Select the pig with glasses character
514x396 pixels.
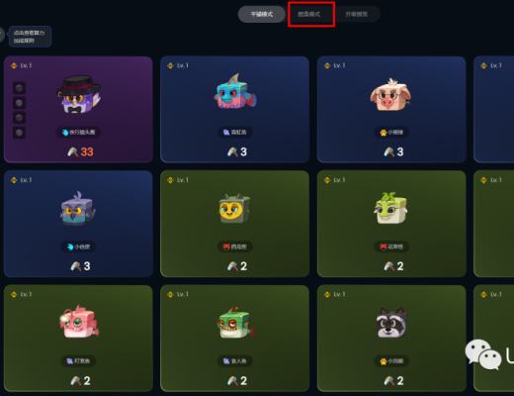(391, 95)
